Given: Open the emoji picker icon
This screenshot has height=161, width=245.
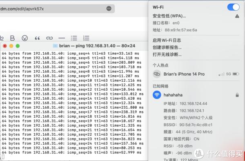Looking at the screenshot, I should (x=24, y=38).
